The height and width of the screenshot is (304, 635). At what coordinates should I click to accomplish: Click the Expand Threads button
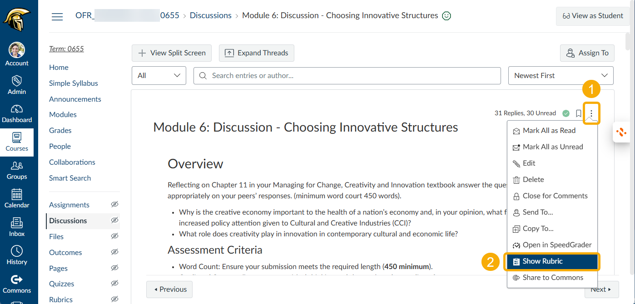257,53
